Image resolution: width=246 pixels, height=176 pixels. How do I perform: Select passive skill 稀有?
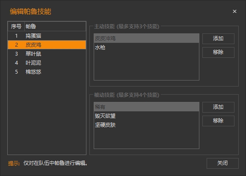pos(146,107)
